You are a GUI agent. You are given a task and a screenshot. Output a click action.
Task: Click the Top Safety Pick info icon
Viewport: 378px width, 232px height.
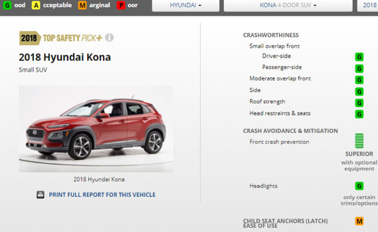109,38
